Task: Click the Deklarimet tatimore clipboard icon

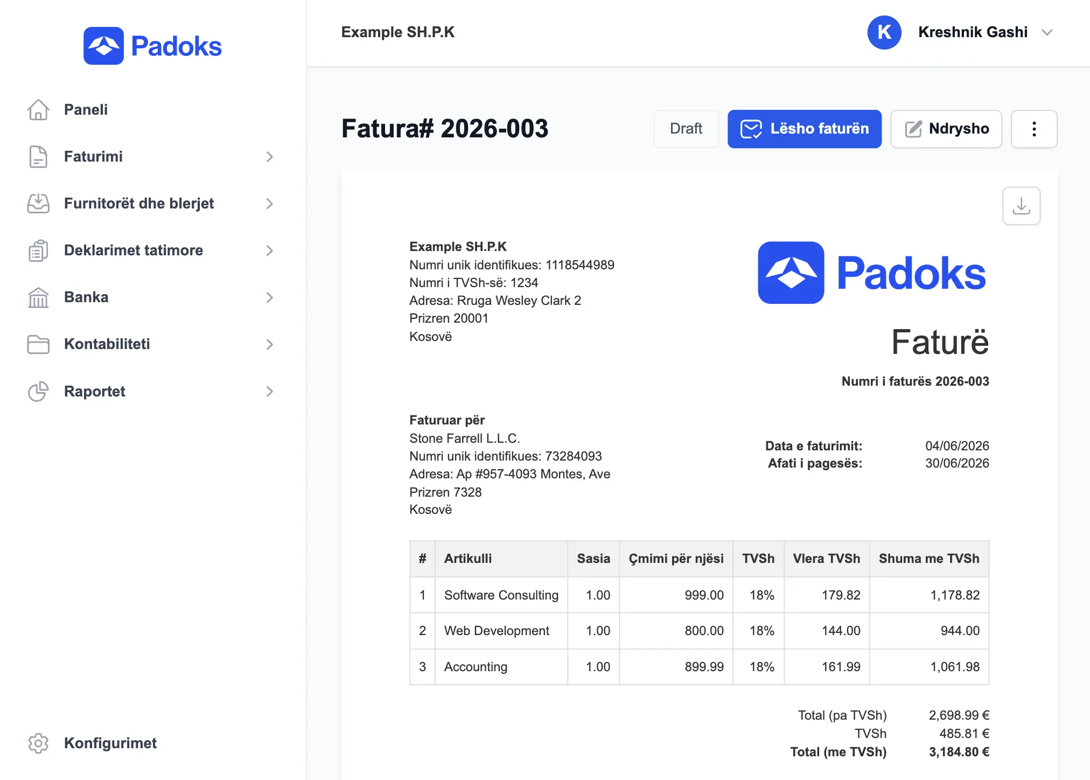Action: pyautogui.click(x=38, y=250)
